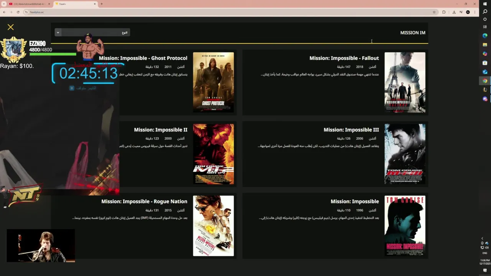Launch Microsoft Edge from the taskbar
The width and height of the screenshot is (491, 276).
pyautogui.click(x=485, y=36)
